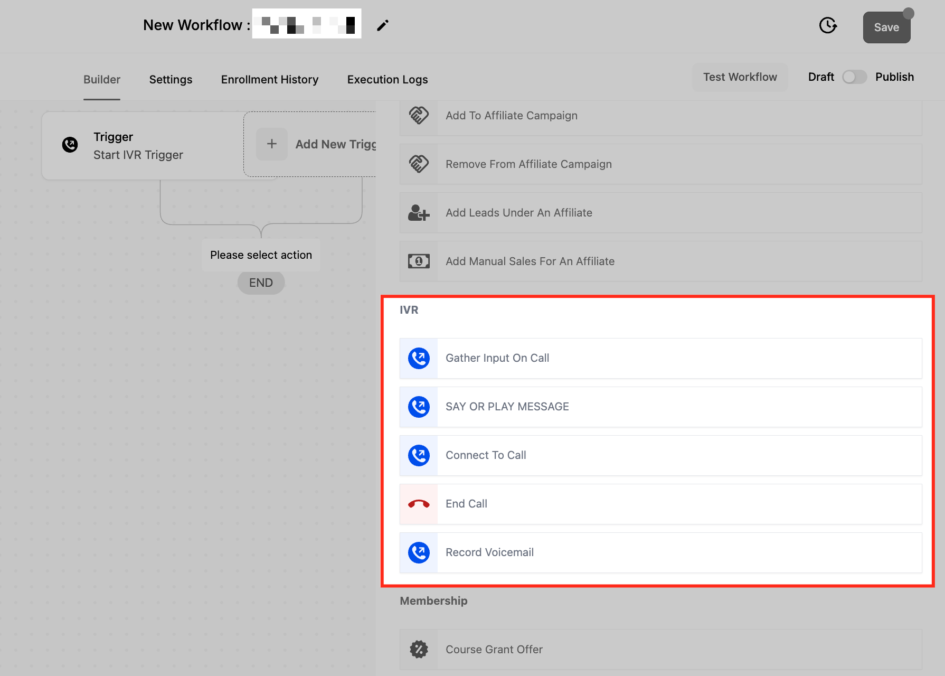Screen dimensions: 945x676
Task: Click the Save button
Action: 886,27
